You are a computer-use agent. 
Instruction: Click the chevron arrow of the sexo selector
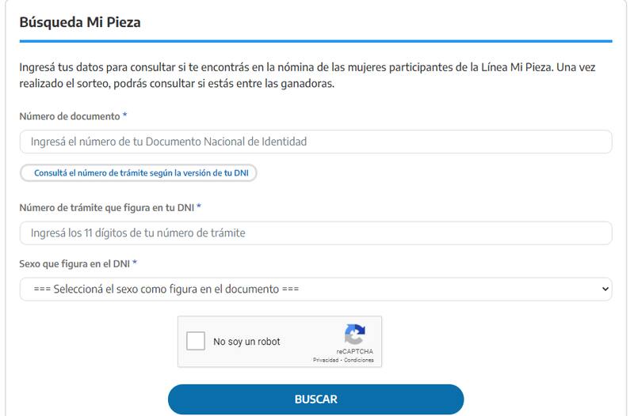click(x=605, y=289)
